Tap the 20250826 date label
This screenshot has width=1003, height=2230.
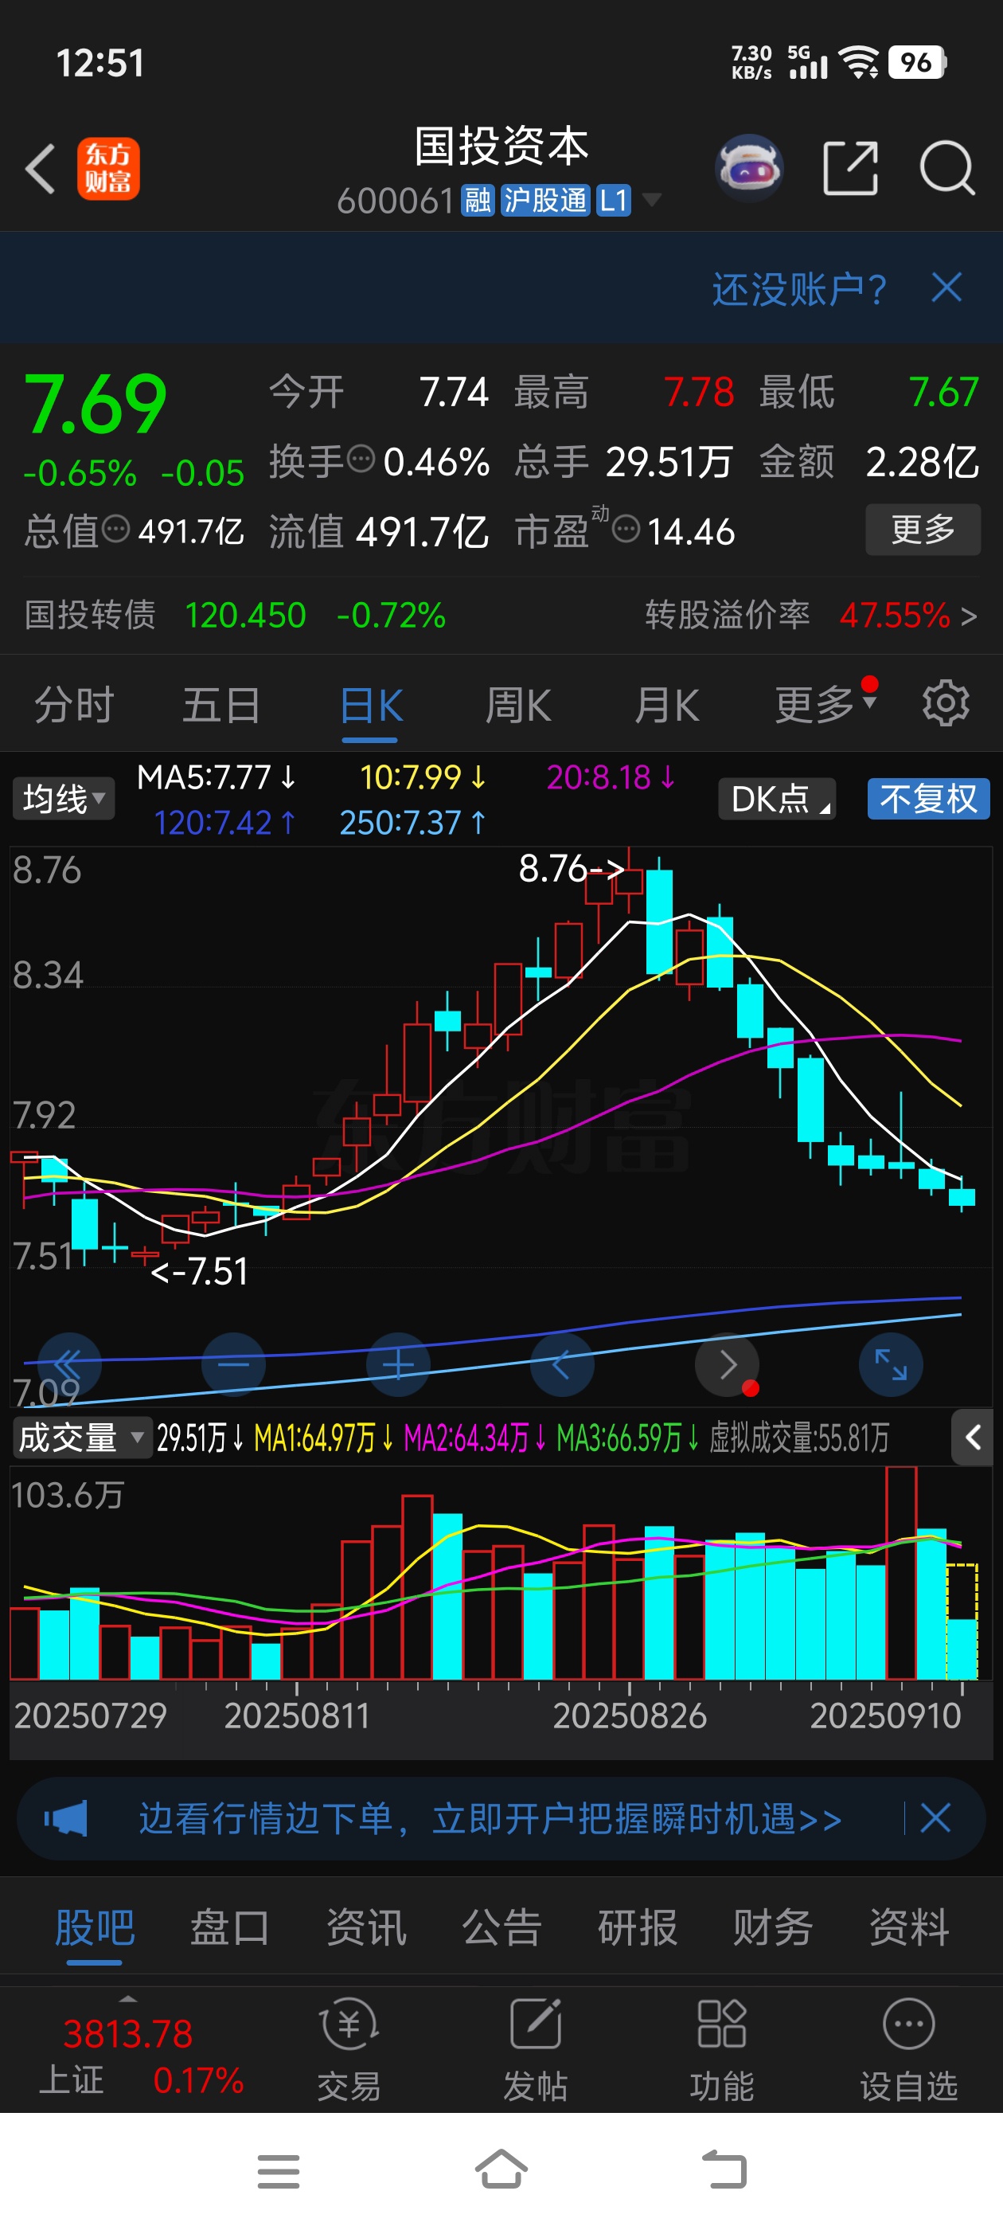point(630,1716)
